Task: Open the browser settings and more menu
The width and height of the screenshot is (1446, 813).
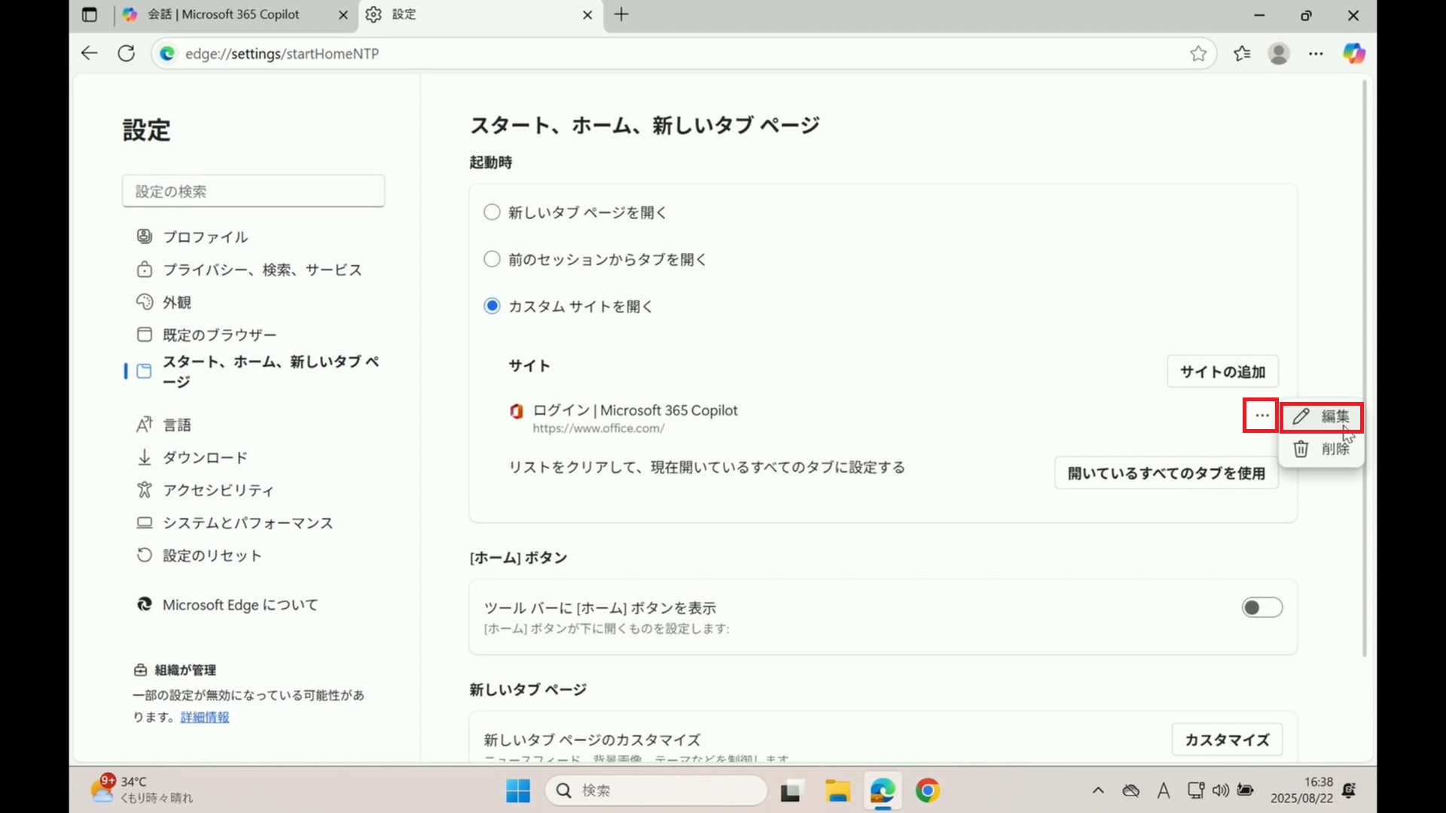Action: coord(1315,53)
